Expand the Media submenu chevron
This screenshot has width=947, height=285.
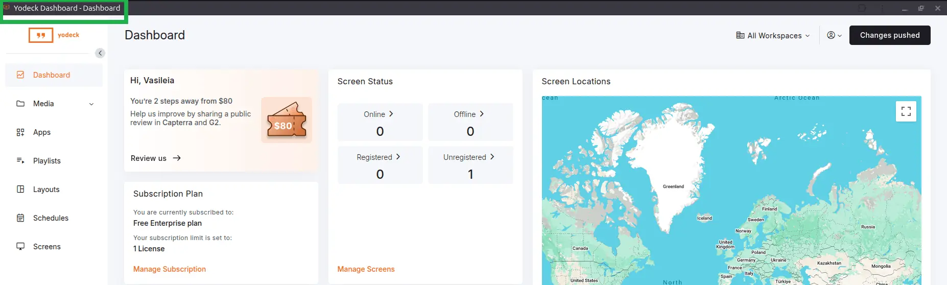tap(91, 104)
